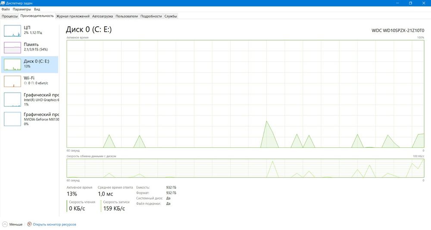The height and width of the screenshot is (230, 431).
Task: Click the Скорость записи label
Action: pos(116,202)
